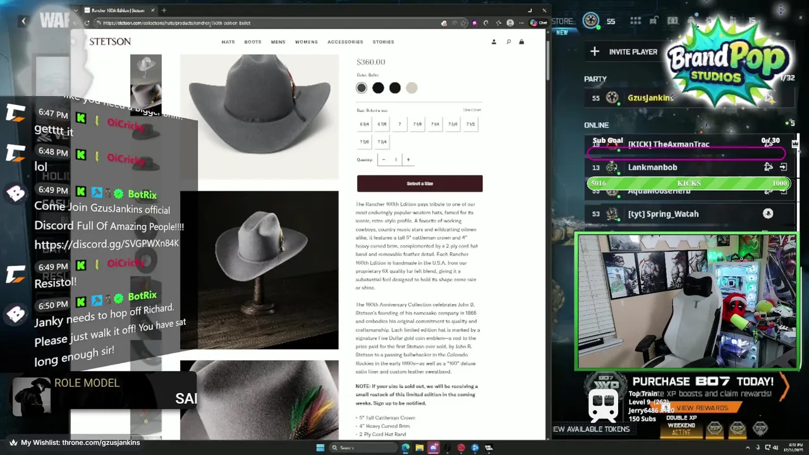The width and height of the screenshot is (809, 455).
Task: Open the Stetson account icon
Action: [494, 42]
